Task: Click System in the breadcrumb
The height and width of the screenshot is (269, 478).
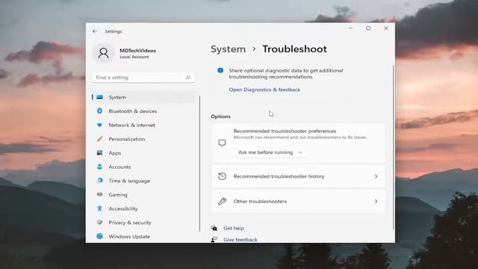Action: [228, 49]
